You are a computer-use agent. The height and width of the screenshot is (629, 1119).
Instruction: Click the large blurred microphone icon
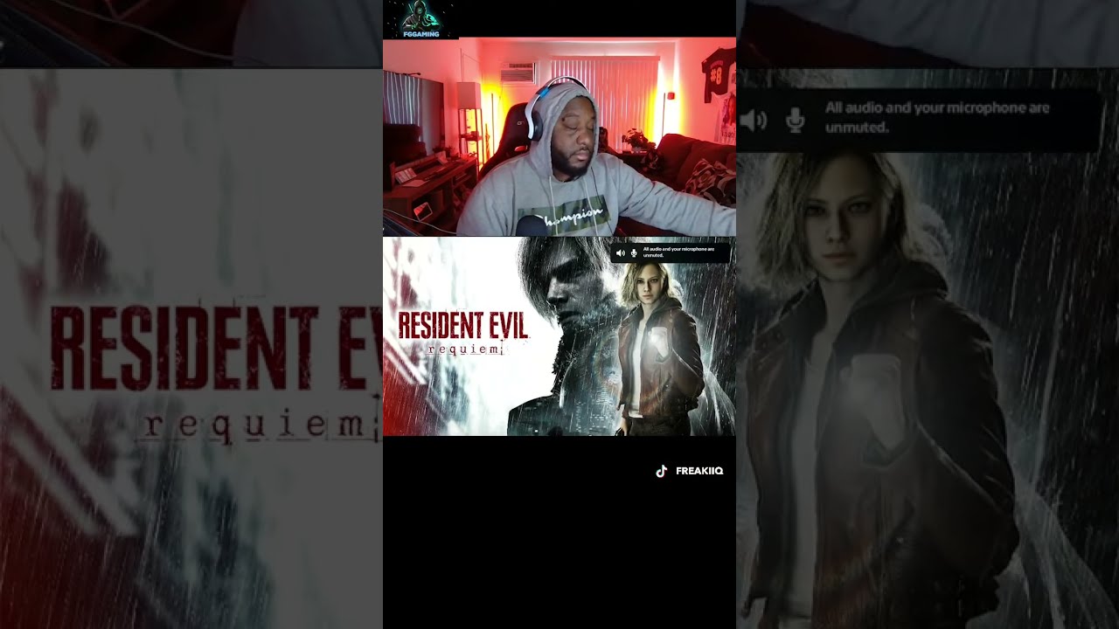795,121
